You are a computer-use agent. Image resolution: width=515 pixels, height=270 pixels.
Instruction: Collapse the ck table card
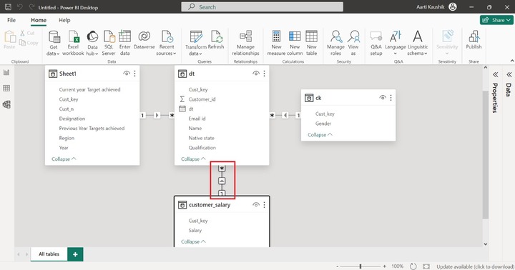pyautogui.click(x=320, y=134)
